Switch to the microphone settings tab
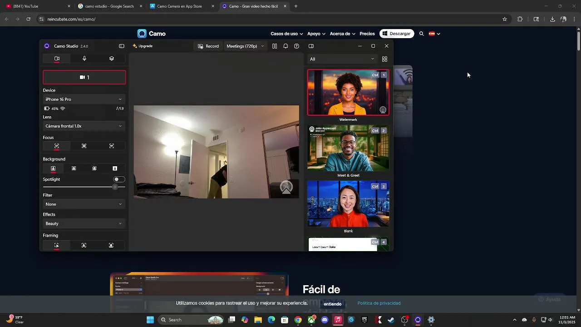This screenshot has height=327, width=581. (x=84, y=59)
